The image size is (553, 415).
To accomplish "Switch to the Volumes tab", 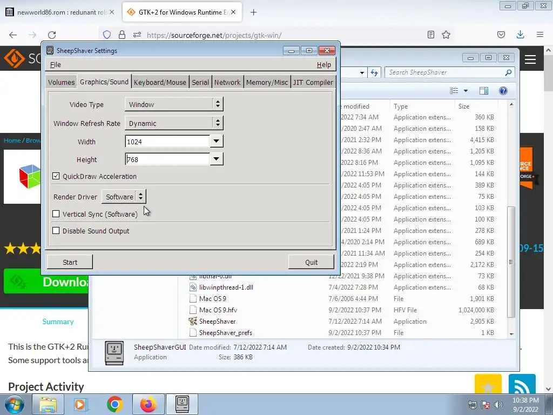I will click(x=62, y=82).
